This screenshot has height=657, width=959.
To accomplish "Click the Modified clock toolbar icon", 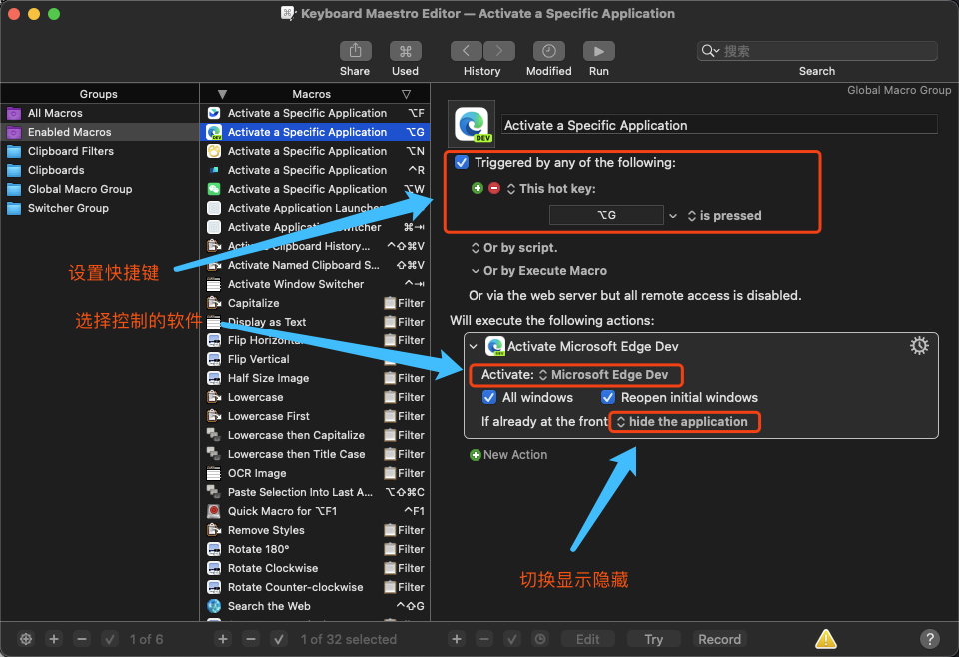I will point(548,51).
